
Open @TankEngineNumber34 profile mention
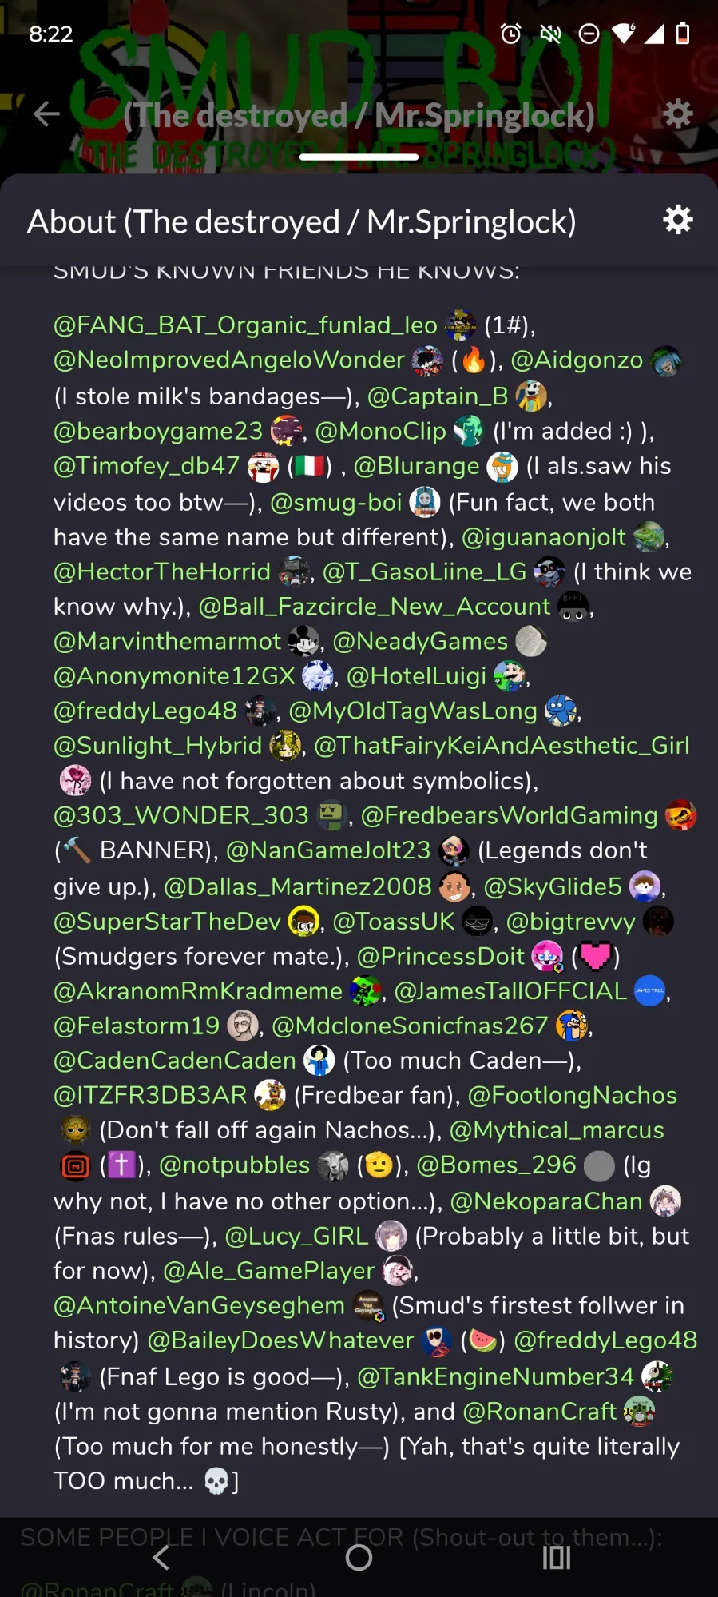point(495,1376)
